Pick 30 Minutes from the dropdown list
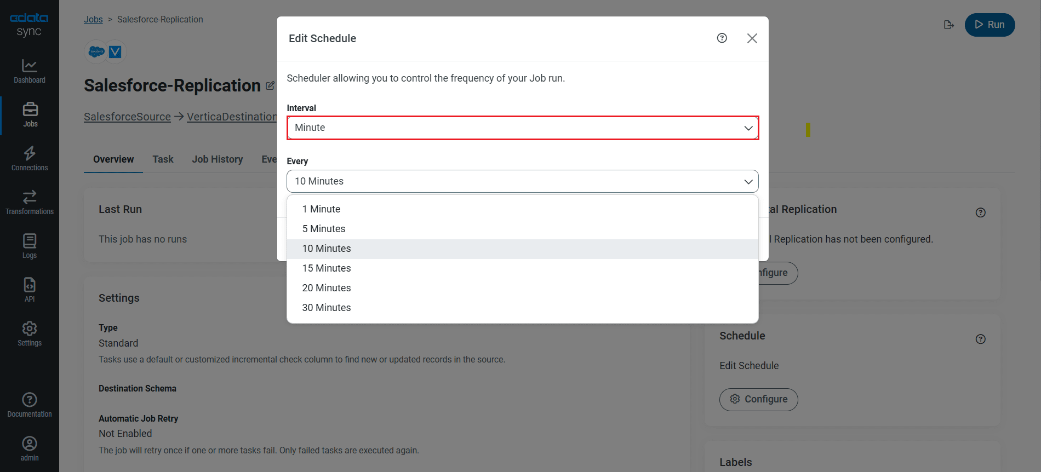The image size is (1041, 472). pos(327,308)
